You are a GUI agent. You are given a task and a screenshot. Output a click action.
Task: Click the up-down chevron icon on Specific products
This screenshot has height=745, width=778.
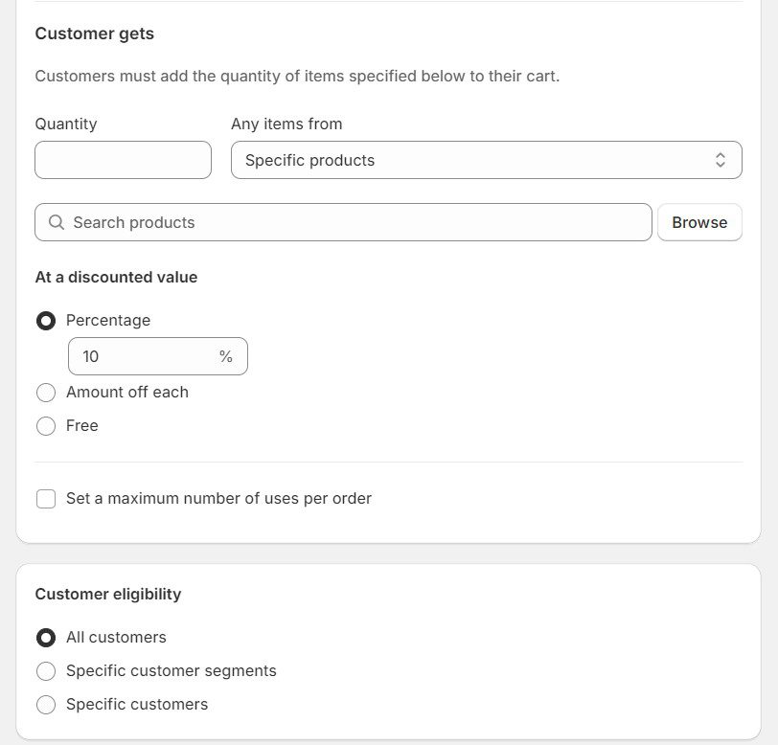(x=721, y=160)
